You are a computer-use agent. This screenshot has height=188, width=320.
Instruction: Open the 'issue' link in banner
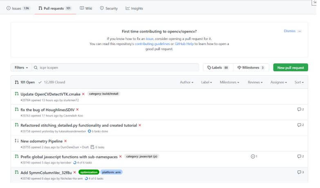click(x=150, y=39)
